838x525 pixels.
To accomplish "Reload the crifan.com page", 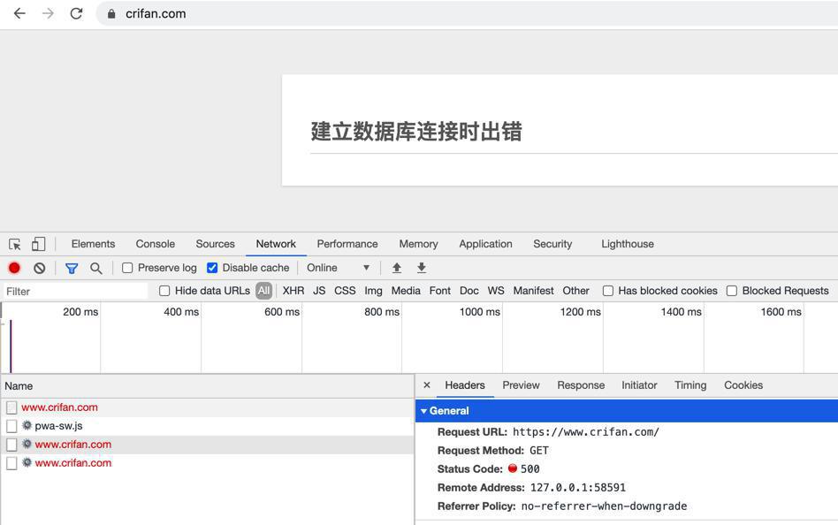I will (76, 13).
